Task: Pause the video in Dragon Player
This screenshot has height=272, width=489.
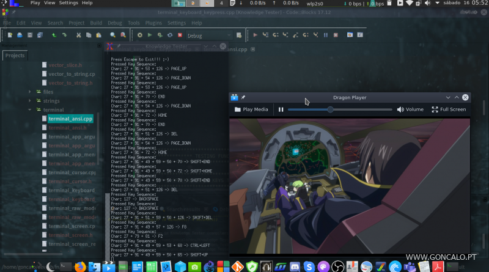Action: click(281, 109)
